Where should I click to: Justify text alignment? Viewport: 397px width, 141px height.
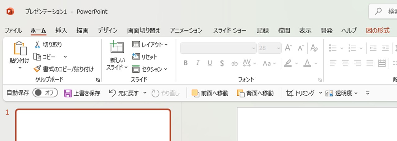pos(369,63)
